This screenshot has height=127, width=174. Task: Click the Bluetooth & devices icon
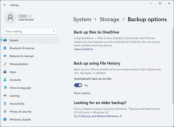(5, 48)
